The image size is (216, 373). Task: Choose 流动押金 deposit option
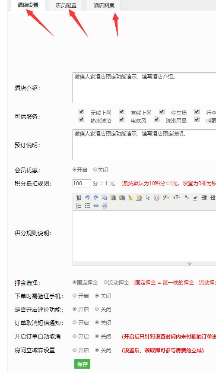coord(105,282)
